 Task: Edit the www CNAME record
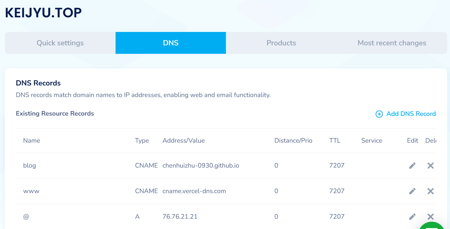coord(412,191)
